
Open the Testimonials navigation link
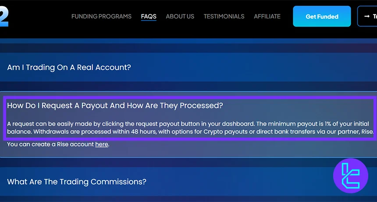click(224, 17)
